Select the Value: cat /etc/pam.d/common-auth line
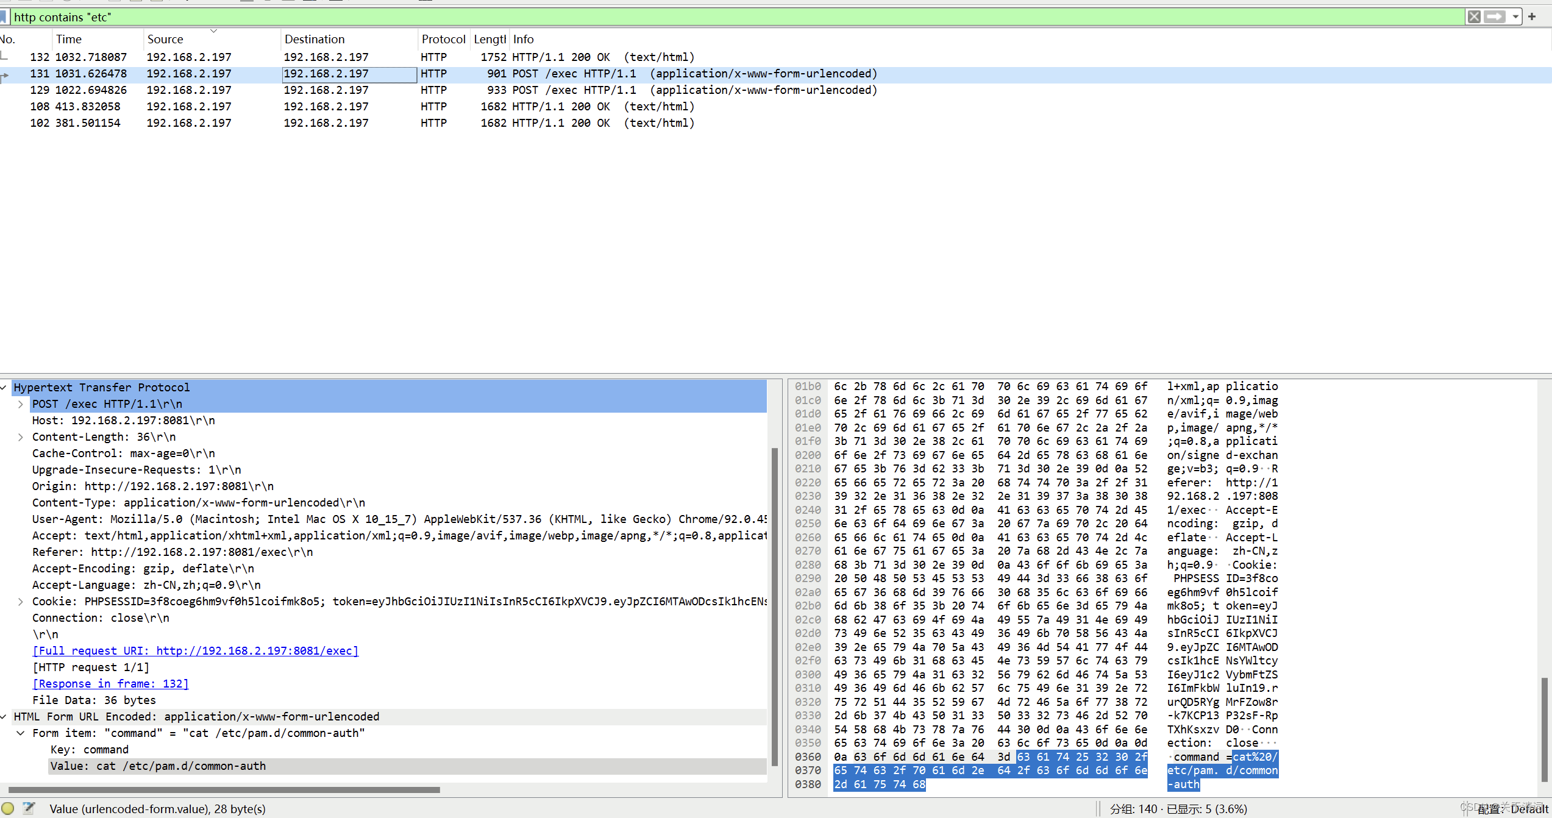The image size is (1552, 818). pos(407,766)
